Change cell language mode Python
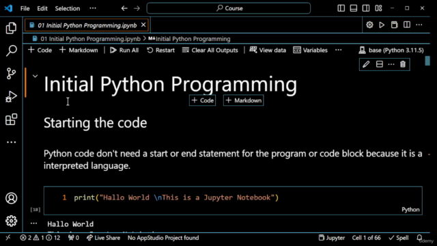The height and width of the screenshot is (246, 437). [410, 210]
